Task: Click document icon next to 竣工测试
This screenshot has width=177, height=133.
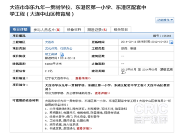Action: pyautogui.click(x=62, y=54)
